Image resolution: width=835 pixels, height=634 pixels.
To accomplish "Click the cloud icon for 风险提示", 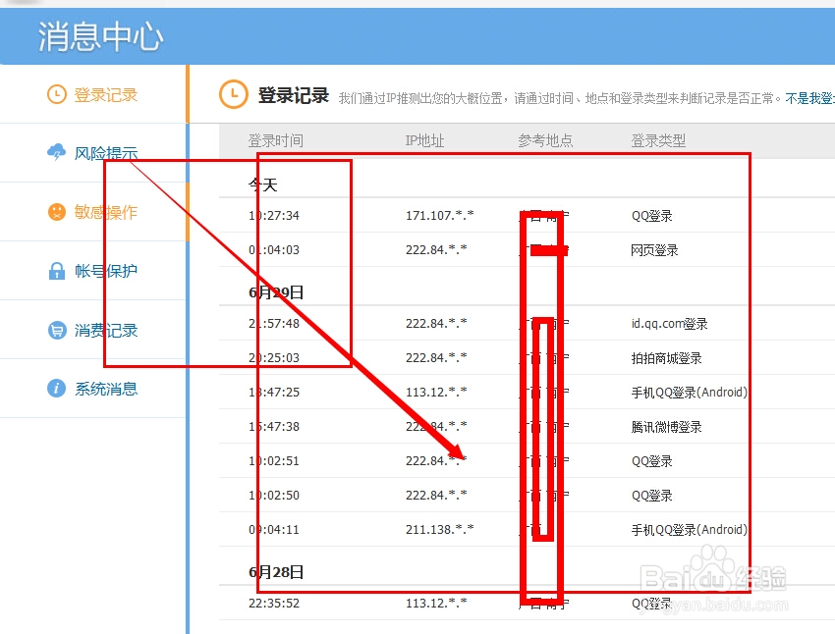I will click(54, 153).
